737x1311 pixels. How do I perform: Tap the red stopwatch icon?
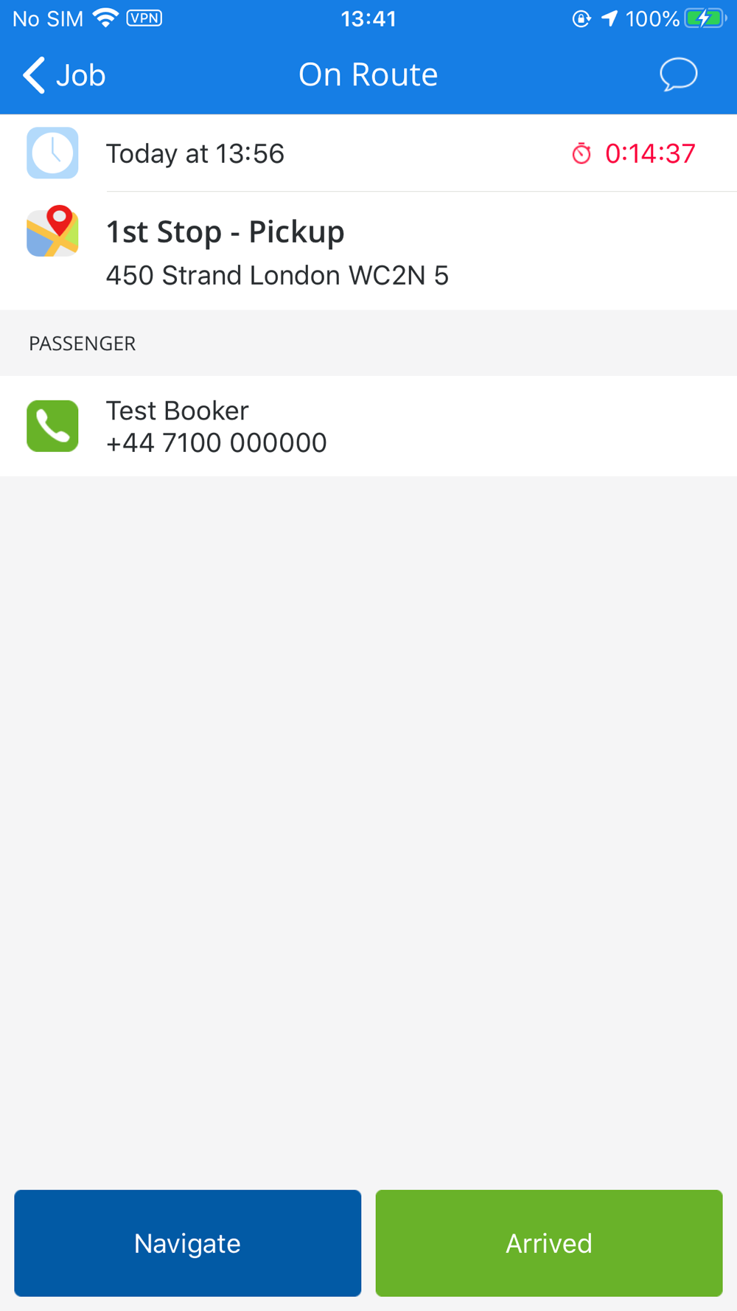581,153
